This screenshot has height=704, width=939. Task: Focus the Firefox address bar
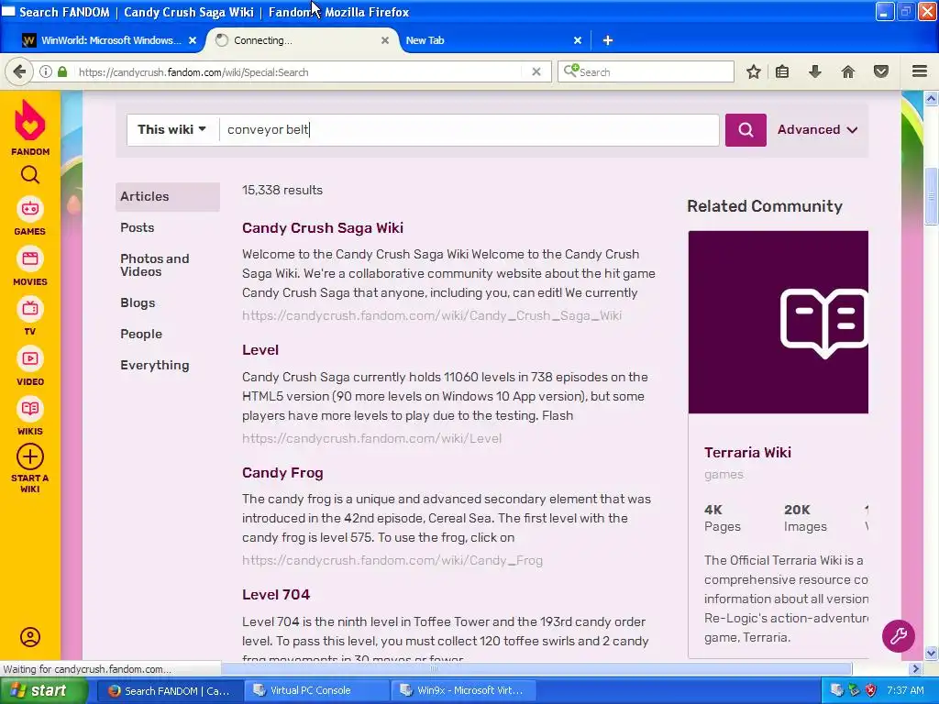300,71
